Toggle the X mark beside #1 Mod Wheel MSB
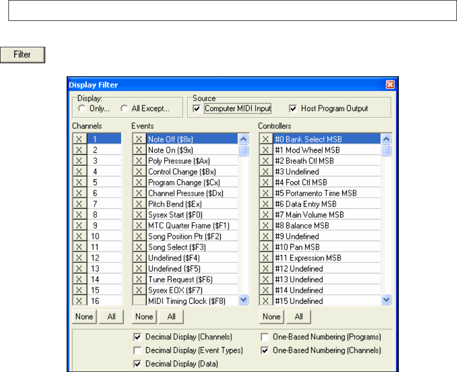457x372 pixels. point(266,150)
